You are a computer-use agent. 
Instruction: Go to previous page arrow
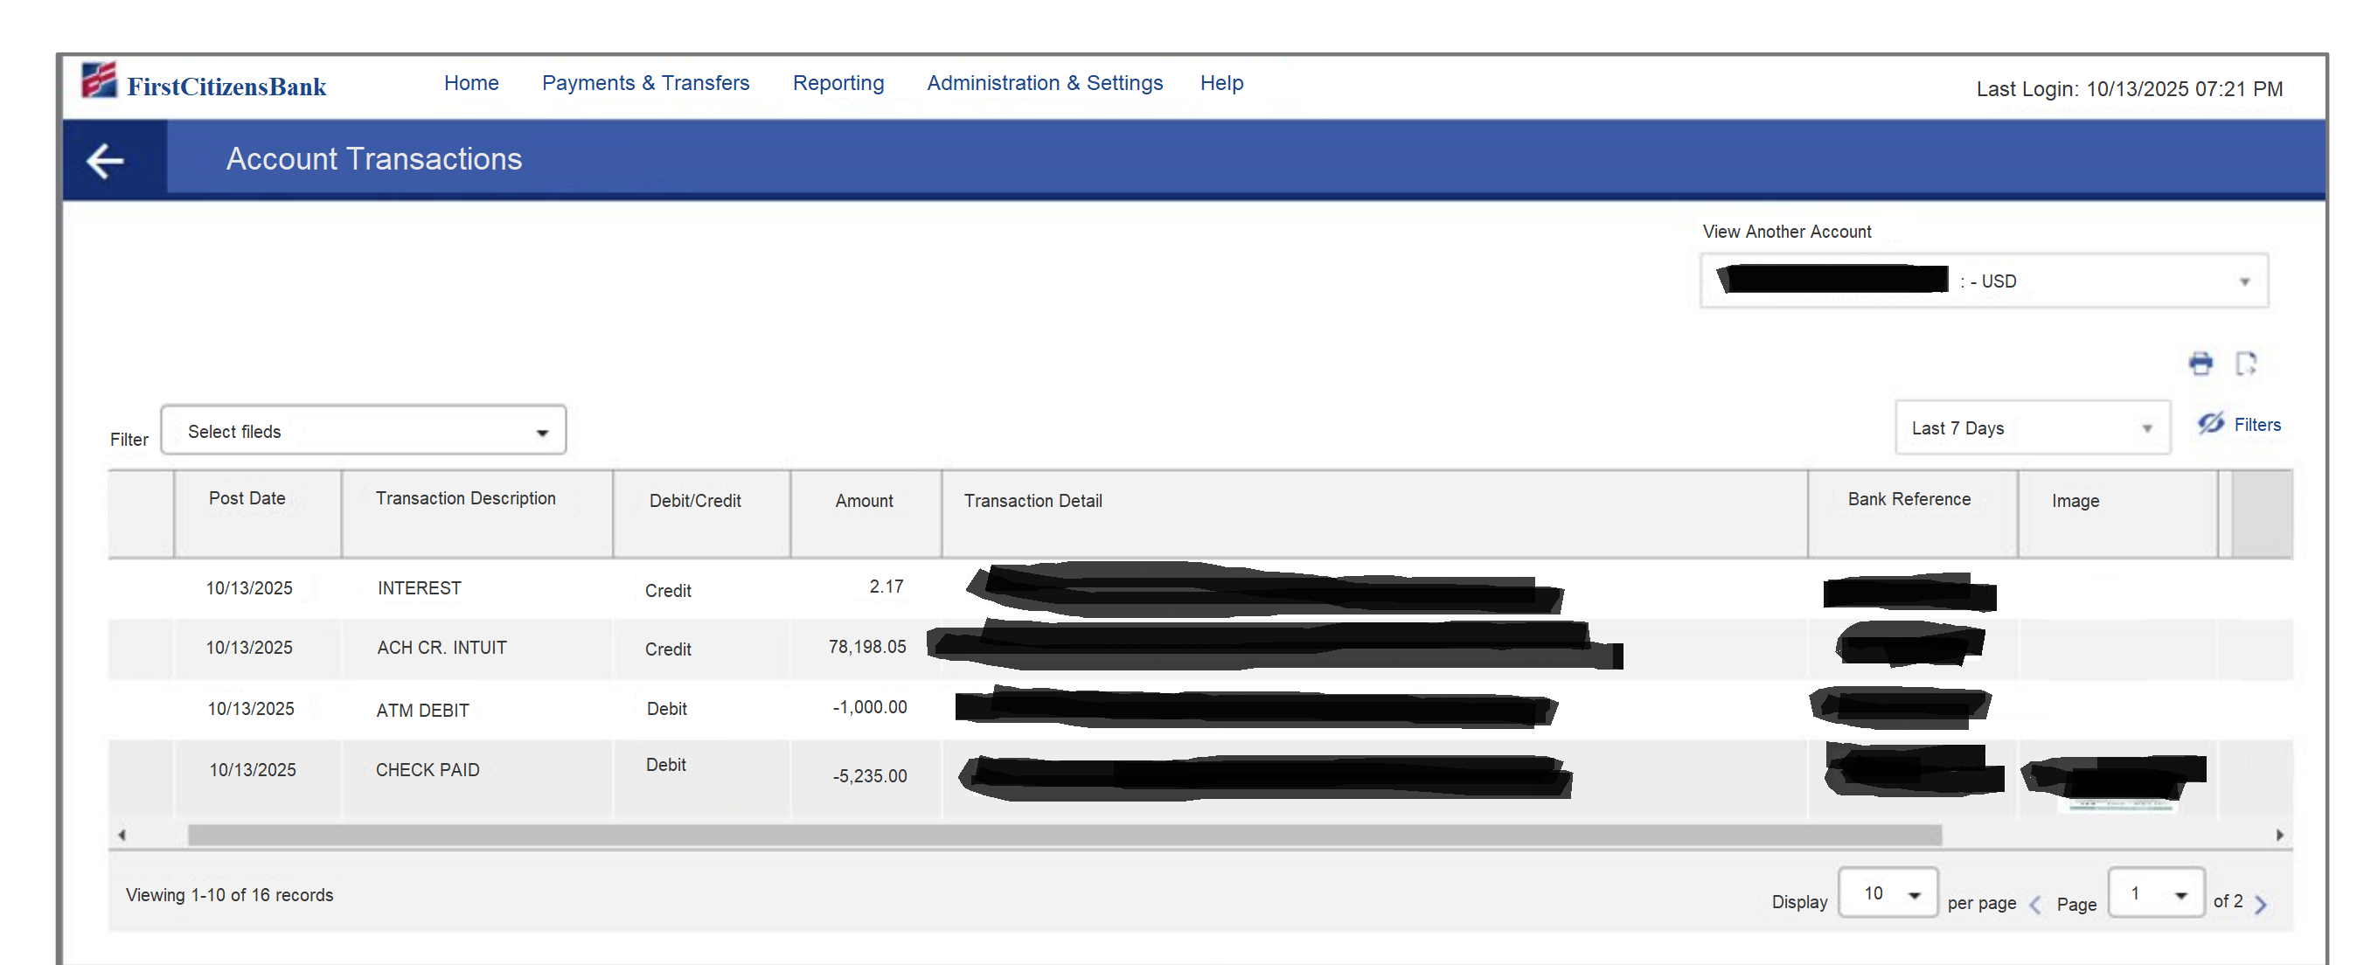click(2035, 905)
